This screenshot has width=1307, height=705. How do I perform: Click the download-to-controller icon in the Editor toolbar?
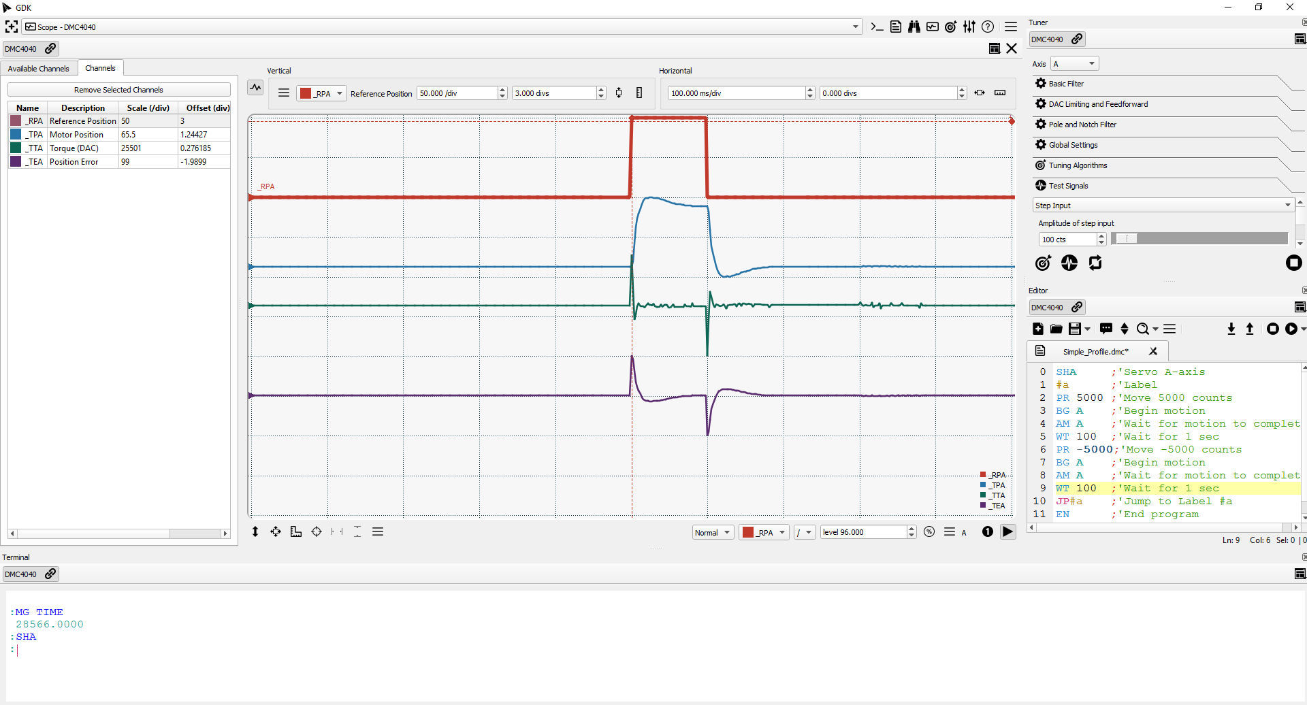pos(1231,329)
